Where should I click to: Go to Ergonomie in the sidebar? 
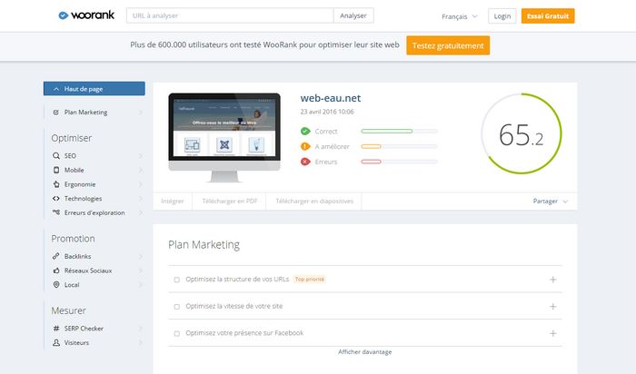80,184
